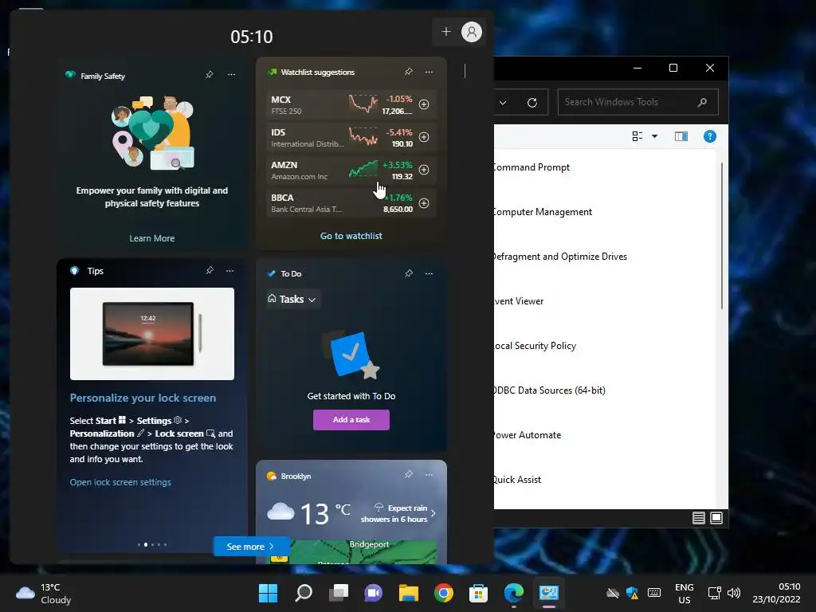This screenshot has width=816, height=612.
Task: Open the ENG US language switcher
Action: pyautogui.click(x=684, y=593)
